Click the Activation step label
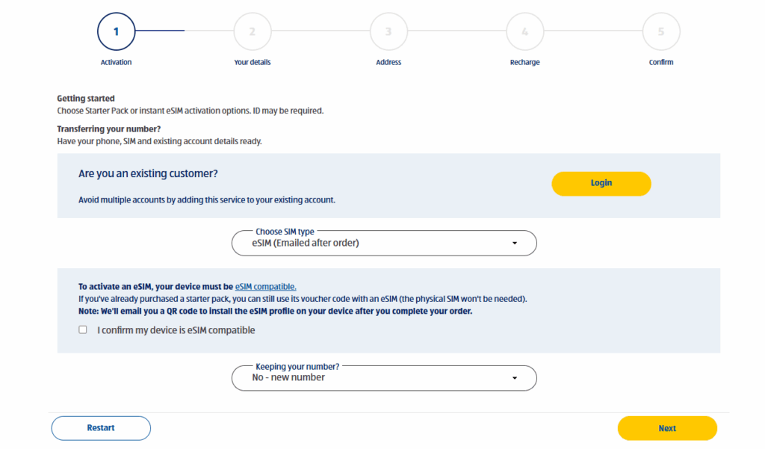Viewport: 765px width, 449px height. (x=116, y=62)
